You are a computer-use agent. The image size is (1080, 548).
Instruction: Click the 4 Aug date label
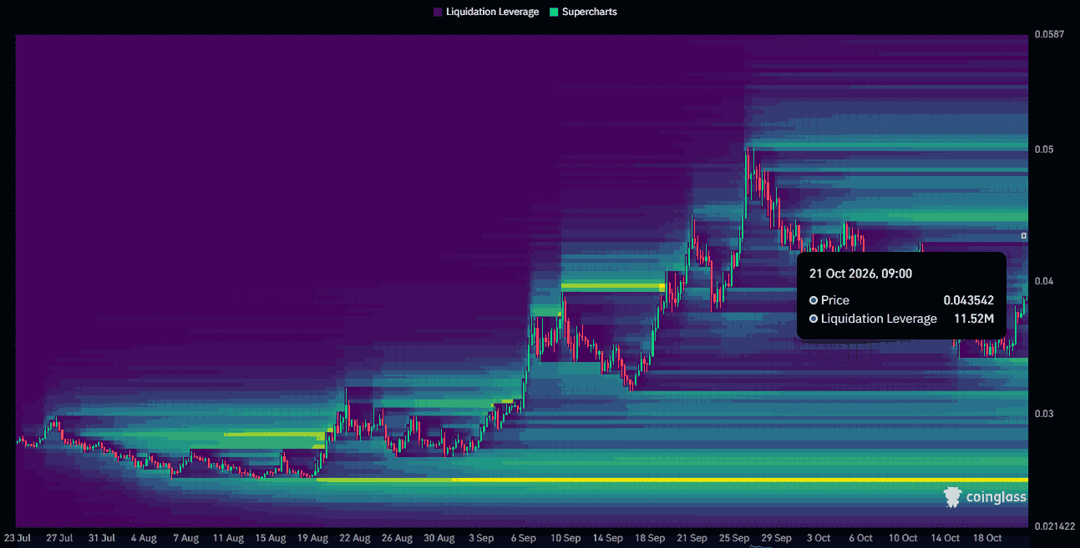tap(144, 538)
